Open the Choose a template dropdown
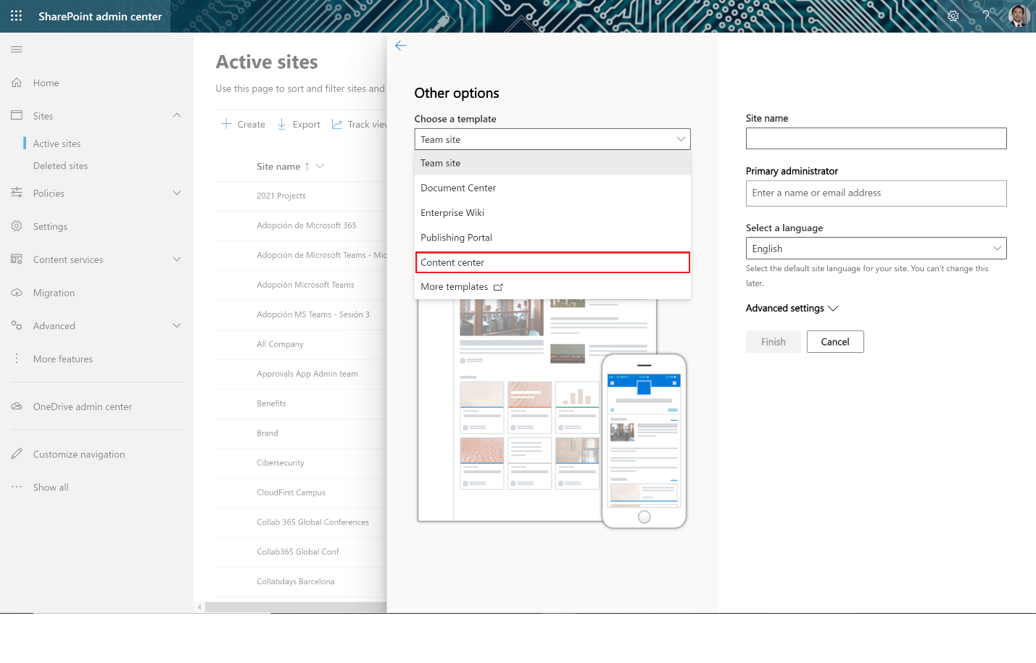1036x663 pixels. click(x=552, y=138)
